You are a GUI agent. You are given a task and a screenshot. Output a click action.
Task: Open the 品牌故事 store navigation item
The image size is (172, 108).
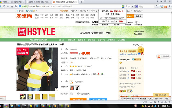point(81,40)
